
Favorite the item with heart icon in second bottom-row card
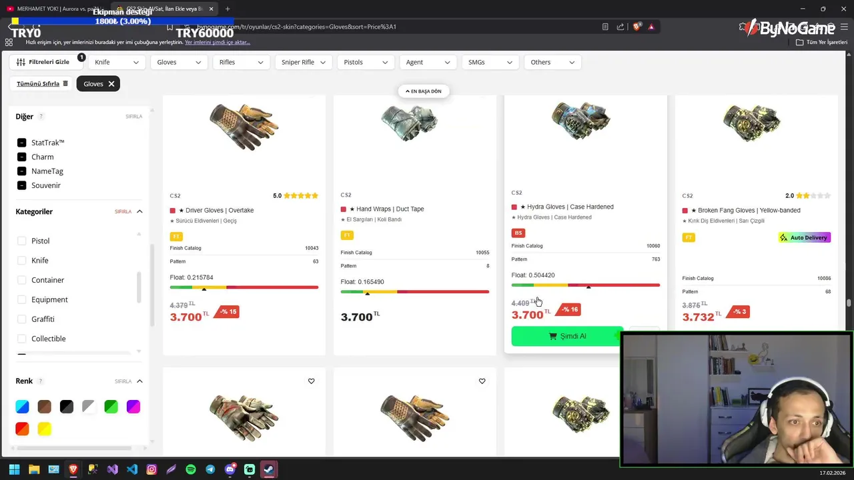coord(482,381)
